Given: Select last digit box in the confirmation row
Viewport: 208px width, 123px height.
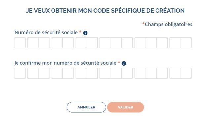Looking at the screenshot, I should [186, 73].
